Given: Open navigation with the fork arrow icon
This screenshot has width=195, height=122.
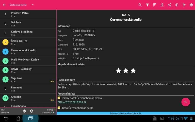Looking at the screenshot, I should tap(184, 5).
